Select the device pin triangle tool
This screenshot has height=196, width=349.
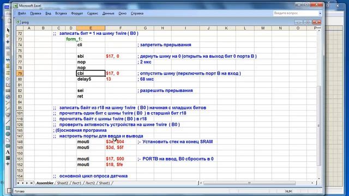coord(8,78)
